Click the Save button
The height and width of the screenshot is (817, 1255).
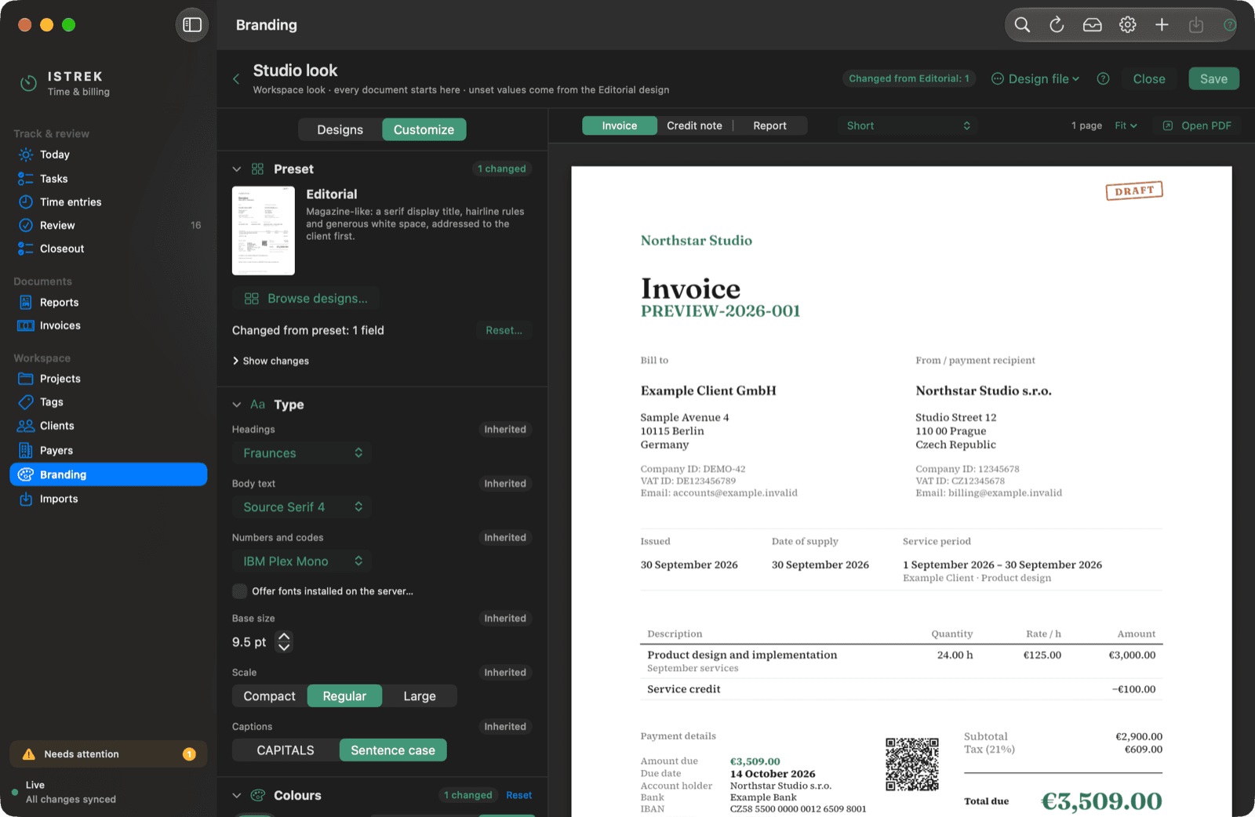click(1213, 79)
